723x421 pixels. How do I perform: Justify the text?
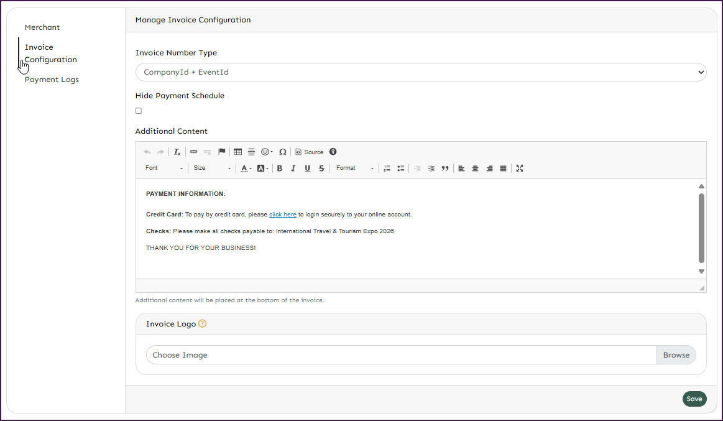503,169
